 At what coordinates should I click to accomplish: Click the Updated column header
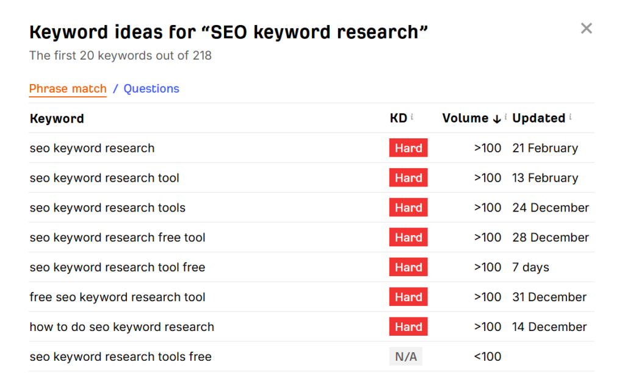click(x=538, y=118)
